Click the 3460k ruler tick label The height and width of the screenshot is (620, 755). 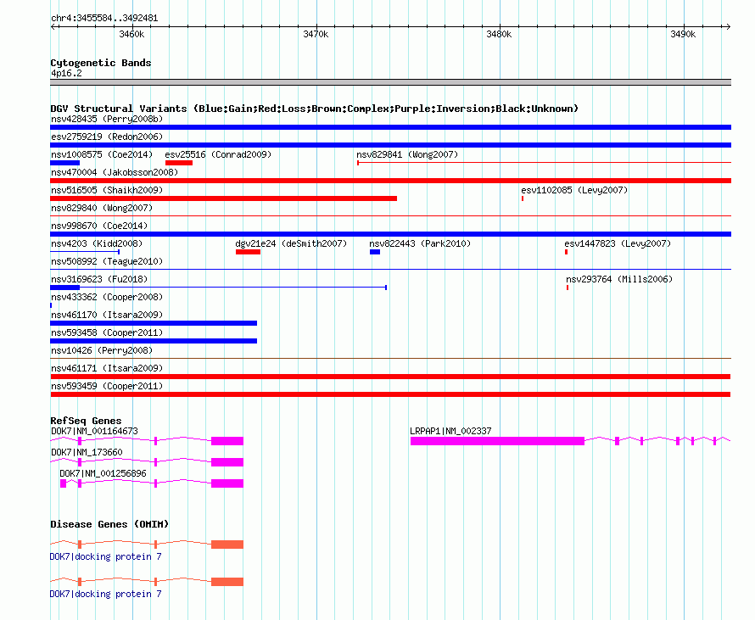[x=131, y=34]
